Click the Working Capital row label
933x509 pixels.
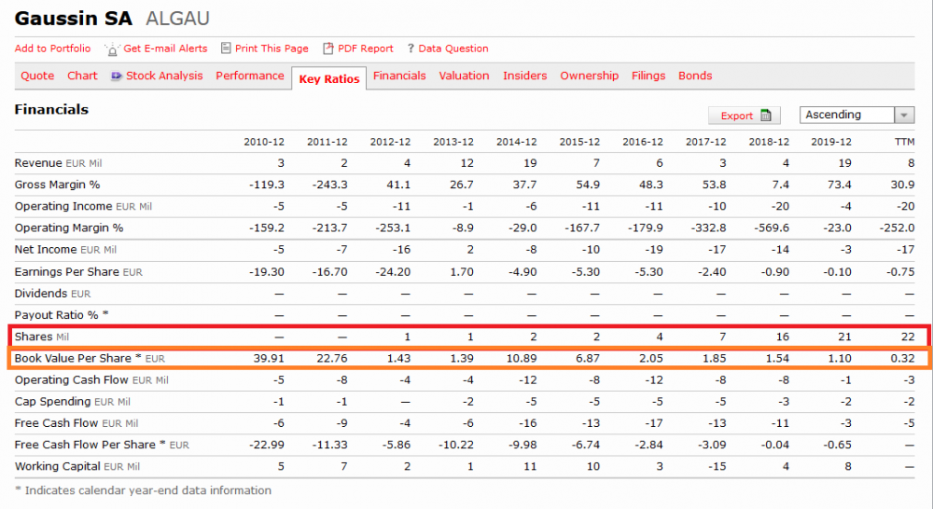point(77,466)
